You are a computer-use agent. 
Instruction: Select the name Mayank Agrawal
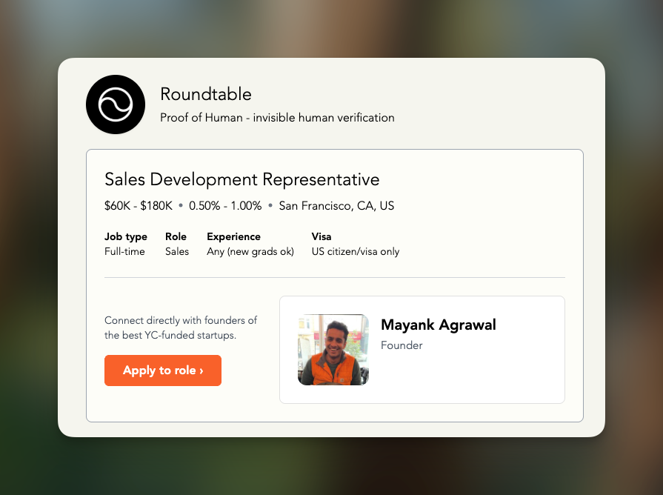pyautogui.click(x=439, y=325)
